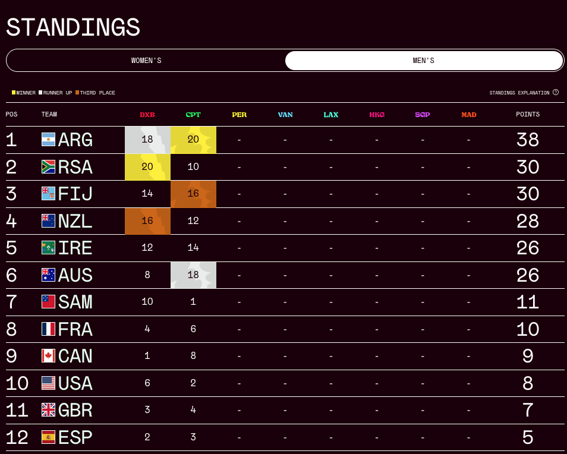Click the Argentina flag icon

pyautogui.click(x=49, y=140)
